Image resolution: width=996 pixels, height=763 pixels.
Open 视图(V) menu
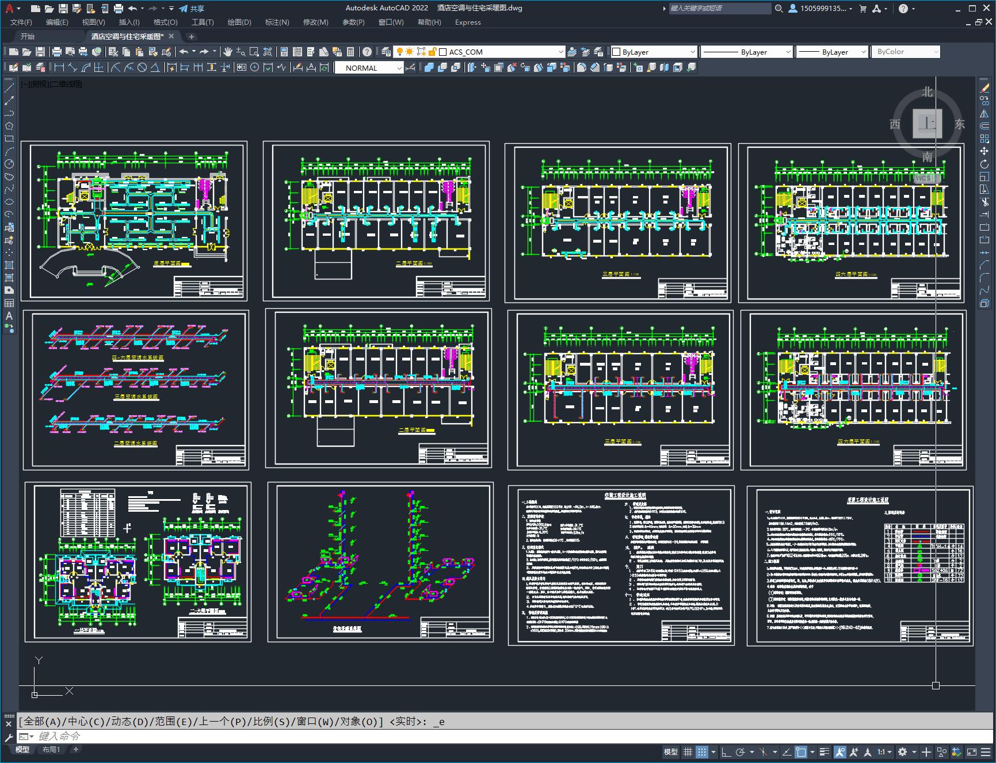(x=93, y=22)
